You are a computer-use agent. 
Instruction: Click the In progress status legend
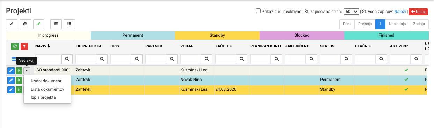[48, 35]
